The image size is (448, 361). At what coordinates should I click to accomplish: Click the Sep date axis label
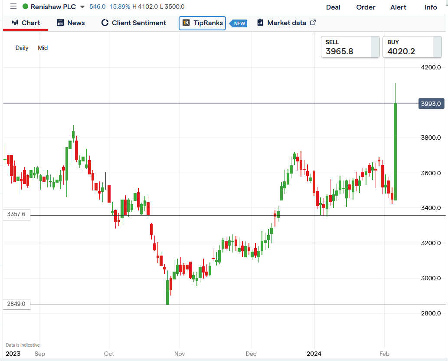point(40,354)
